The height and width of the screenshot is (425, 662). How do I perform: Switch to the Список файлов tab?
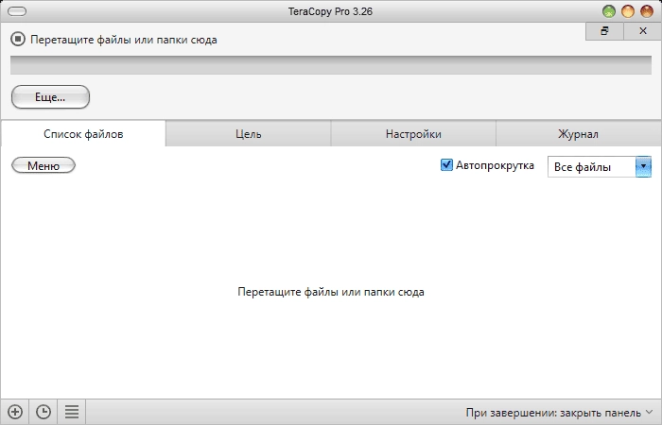click(x=83, y=134)
